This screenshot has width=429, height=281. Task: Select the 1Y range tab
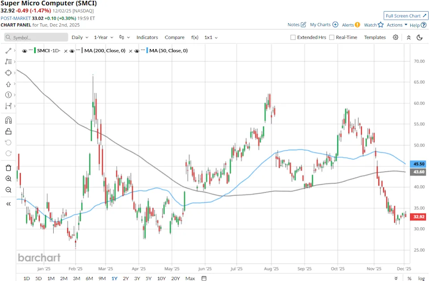114,278
